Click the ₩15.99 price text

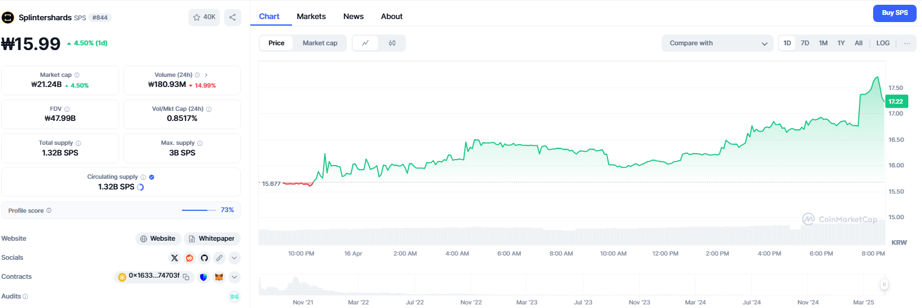31,43
